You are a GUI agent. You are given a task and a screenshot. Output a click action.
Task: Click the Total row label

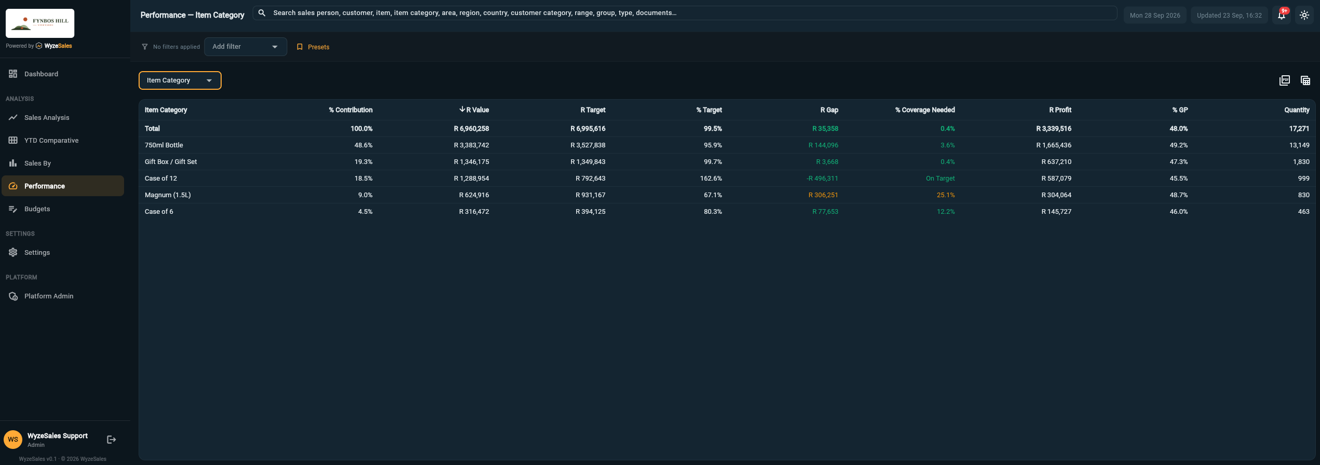tap(152, 129)
